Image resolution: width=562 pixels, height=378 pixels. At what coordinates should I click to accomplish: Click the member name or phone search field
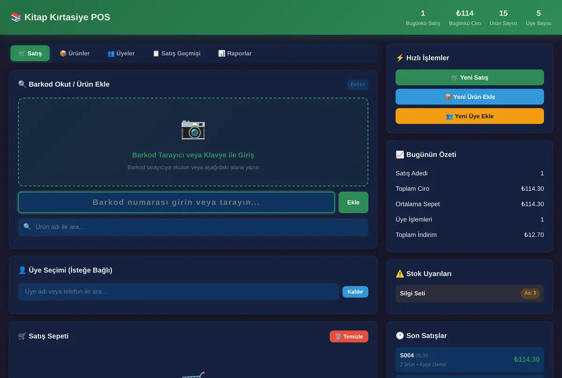[178, 292]
